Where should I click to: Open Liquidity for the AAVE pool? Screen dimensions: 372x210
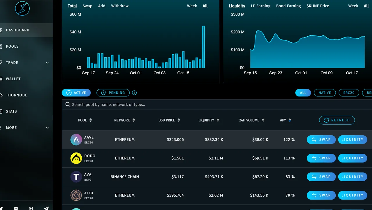pos(353,140)
